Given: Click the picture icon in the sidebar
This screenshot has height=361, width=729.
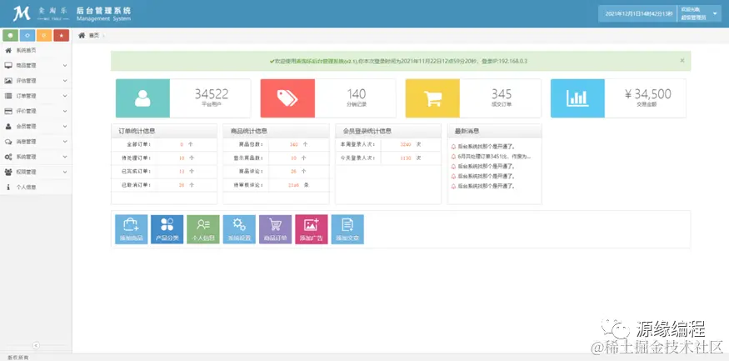Looking at the screenshot, I should click(x=8, y=81).
